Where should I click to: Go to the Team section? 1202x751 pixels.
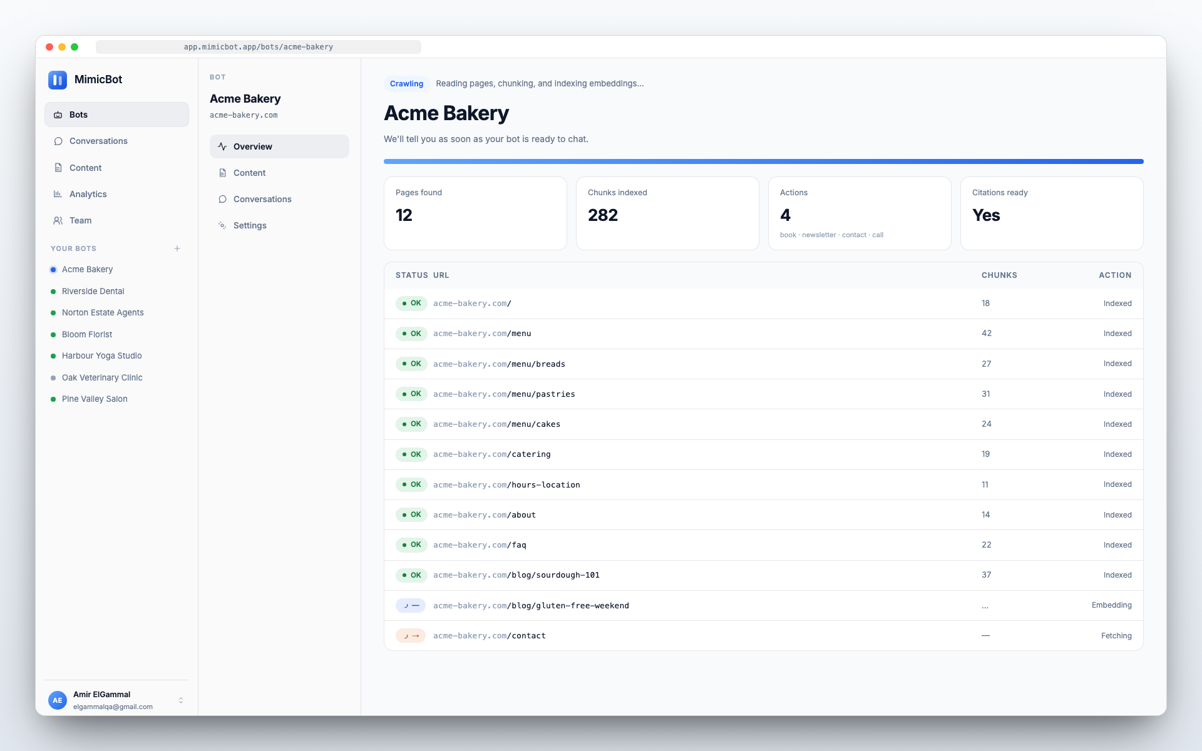(80, 220)
